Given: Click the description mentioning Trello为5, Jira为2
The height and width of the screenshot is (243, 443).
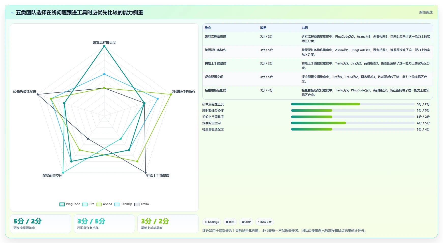Looking at the screenshot, I should coord(366,66).
